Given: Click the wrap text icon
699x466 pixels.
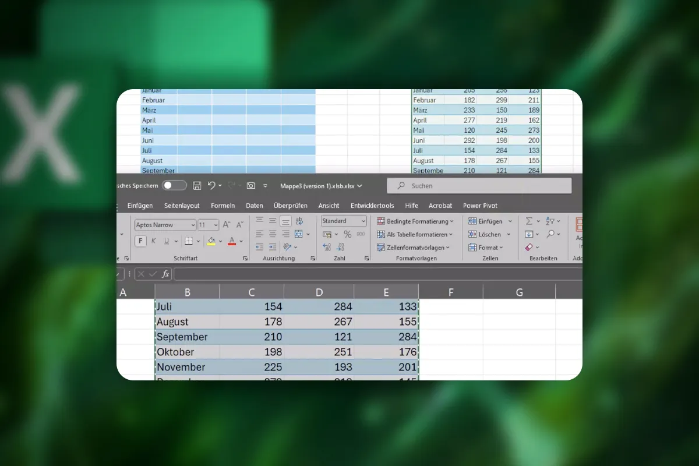Looking at the screenshot, I should 299,221.
